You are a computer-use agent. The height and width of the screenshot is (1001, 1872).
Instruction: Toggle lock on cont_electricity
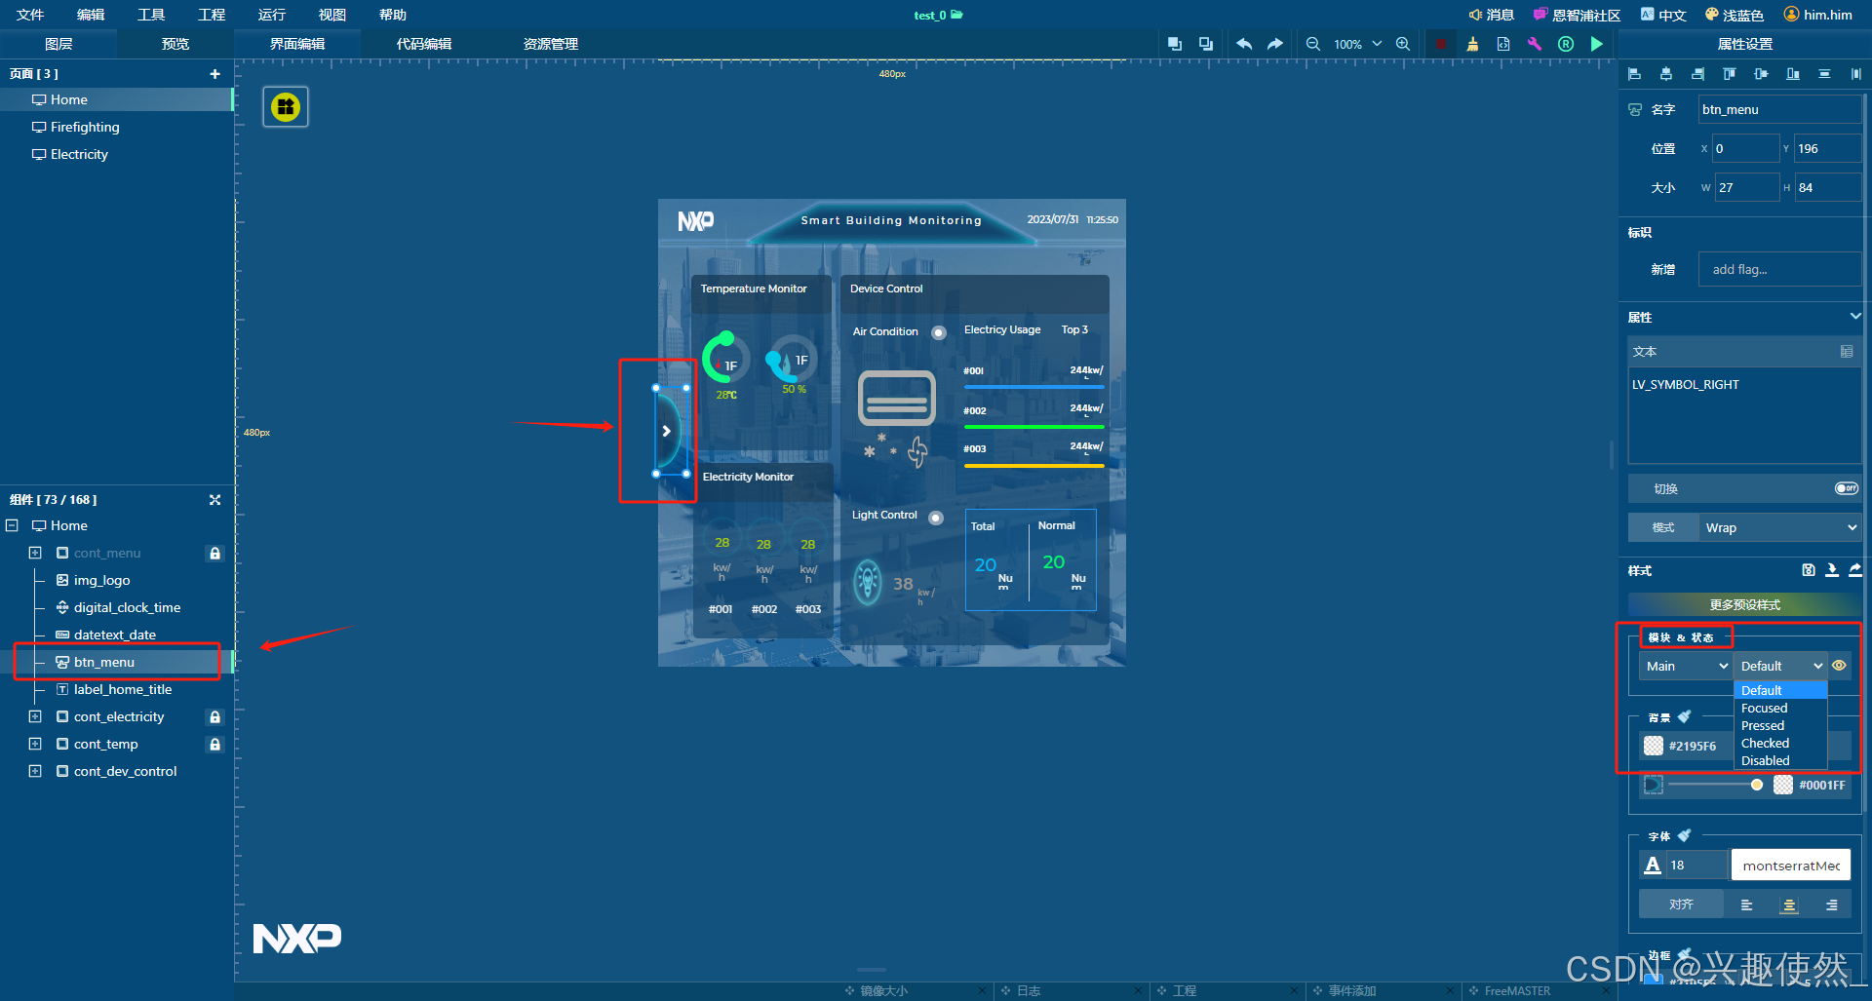coord(215,716)
